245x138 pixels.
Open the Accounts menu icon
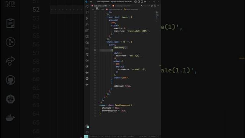click(x=87, y=126)
